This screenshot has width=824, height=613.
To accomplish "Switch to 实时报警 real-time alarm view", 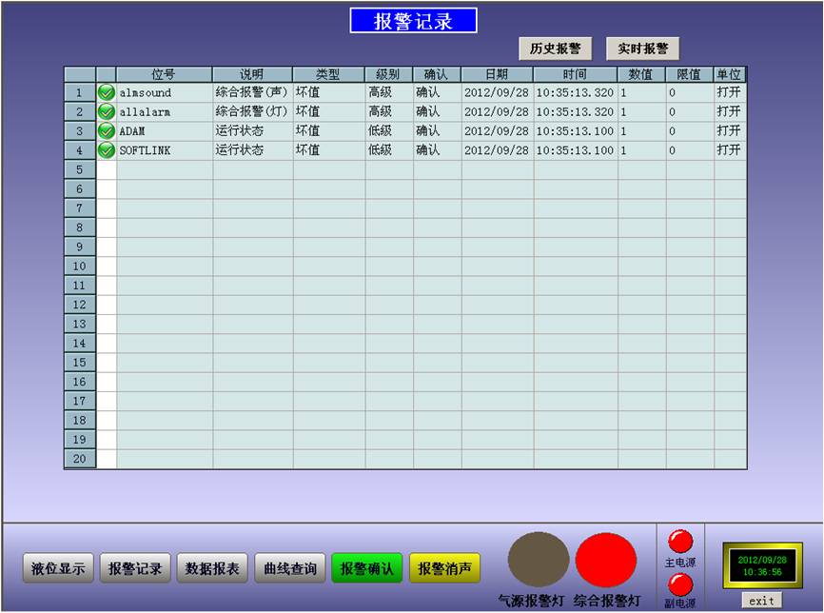I will 643,49.
